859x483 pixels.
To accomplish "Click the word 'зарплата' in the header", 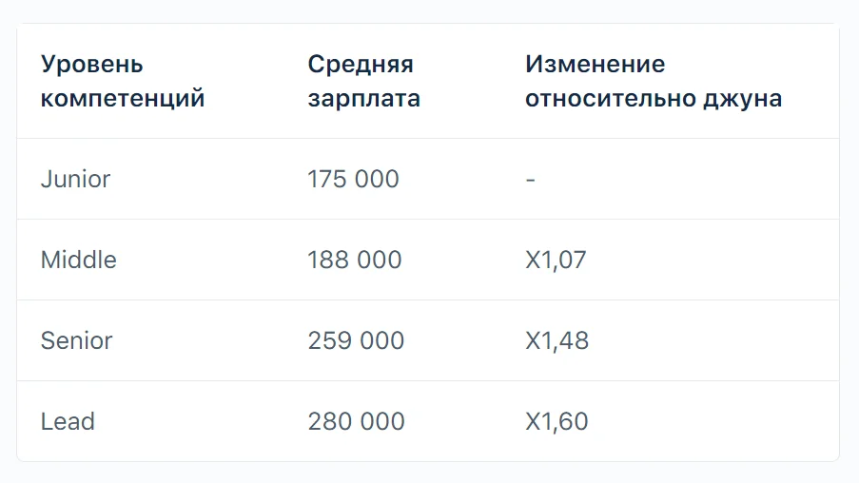I will point(363,99).
